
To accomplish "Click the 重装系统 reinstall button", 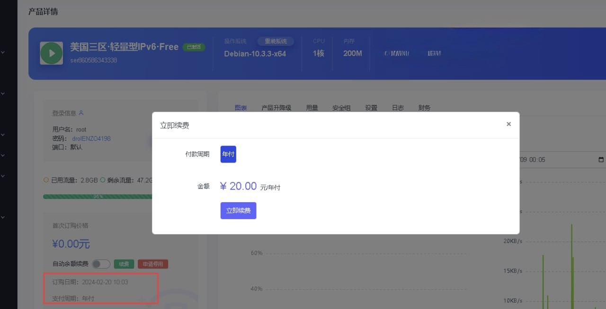I will [x=276, y=41].
